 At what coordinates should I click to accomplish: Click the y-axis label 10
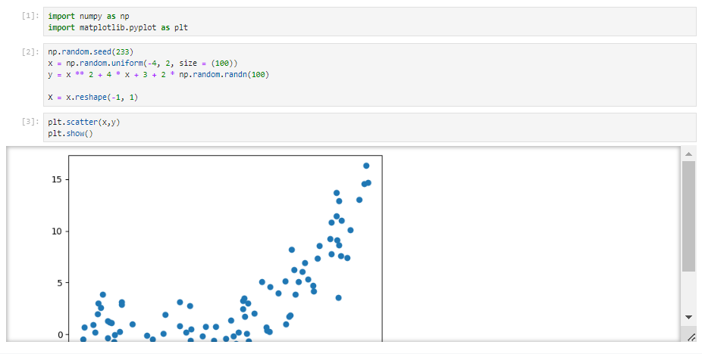56,231
